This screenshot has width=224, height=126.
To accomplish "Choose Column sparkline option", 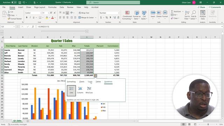I will point(80,90).
